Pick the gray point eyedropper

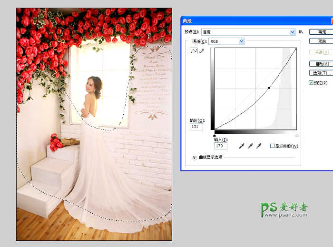click(250, 146)
